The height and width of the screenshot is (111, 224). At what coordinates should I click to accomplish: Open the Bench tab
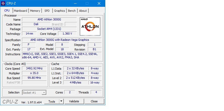[72, 11]
